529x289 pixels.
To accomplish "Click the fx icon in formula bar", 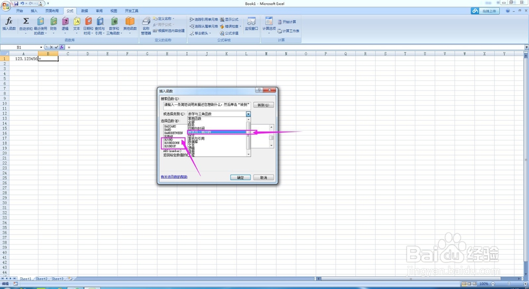I will [62, 47].
